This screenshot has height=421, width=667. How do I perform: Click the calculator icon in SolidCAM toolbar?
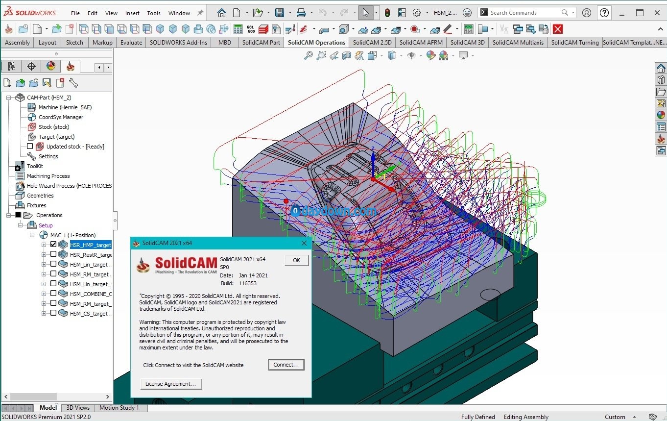(238, 29)
